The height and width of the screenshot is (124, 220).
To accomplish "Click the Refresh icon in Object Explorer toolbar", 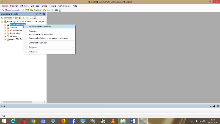I will [31, 18].
